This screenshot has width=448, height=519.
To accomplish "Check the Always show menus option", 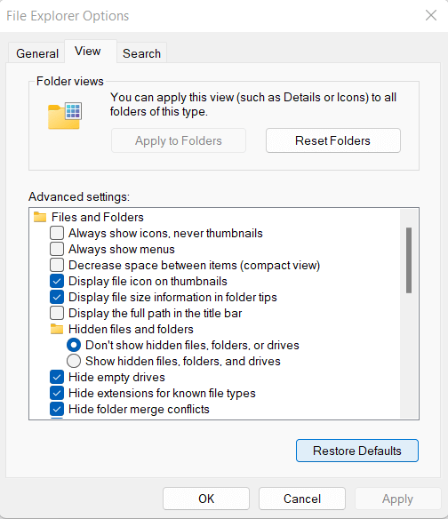I will [57, 249].
